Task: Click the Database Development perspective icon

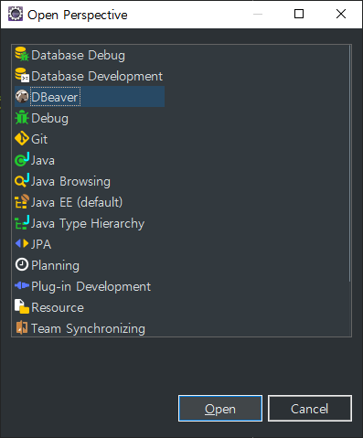Action: [22, 75]
